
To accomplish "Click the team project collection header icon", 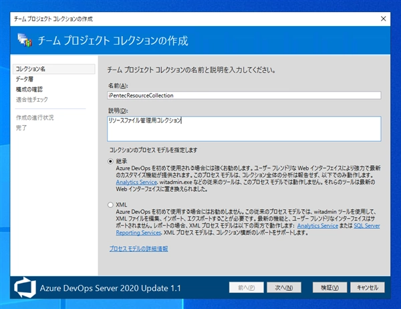I will pyautogui.click(x=25, y=40).
